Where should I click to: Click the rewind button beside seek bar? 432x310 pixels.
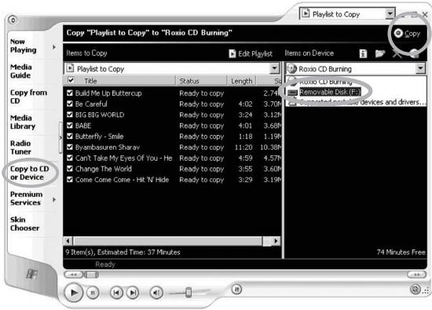pyautogui.click(x=73, y=275)
